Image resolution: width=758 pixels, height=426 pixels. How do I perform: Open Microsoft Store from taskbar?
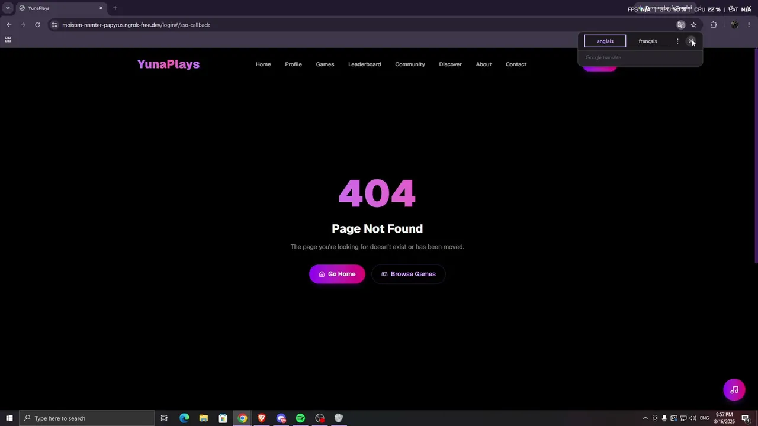[x=223, y=418]
